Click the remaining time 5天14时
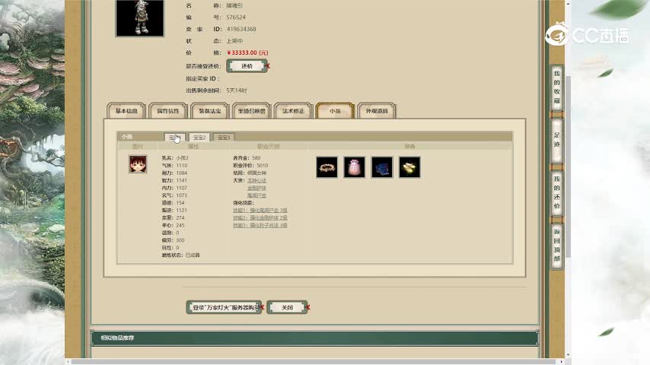The width and height of the screenshot is (650, 365). [237, 90]
